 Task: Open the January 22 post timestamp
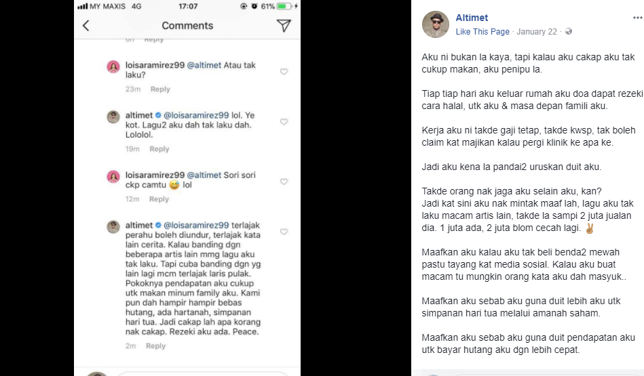(537, 32)
